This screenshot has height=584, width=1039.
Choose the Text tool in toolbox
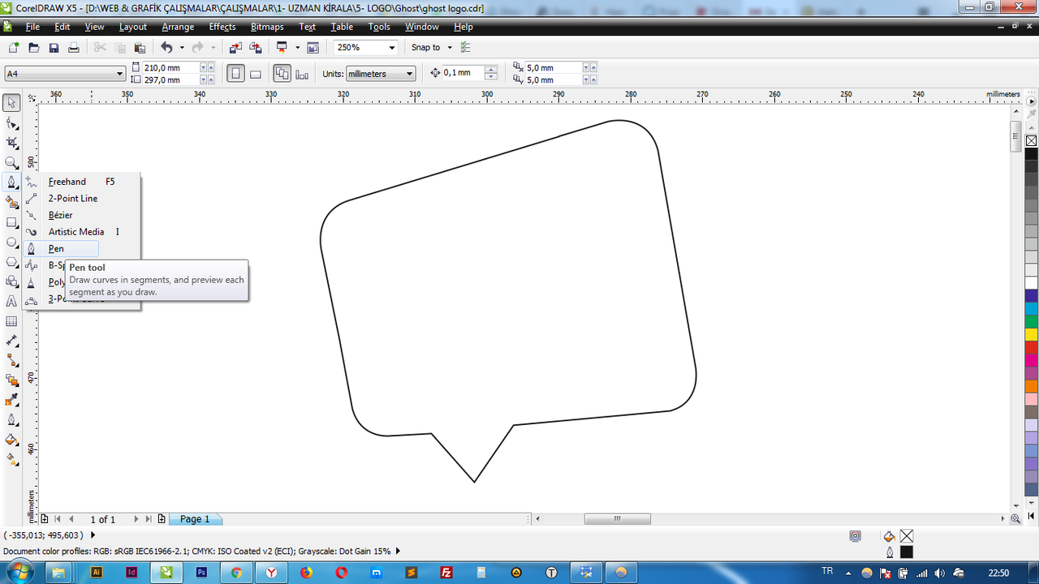pyautogui.click(x=11, y=301)
